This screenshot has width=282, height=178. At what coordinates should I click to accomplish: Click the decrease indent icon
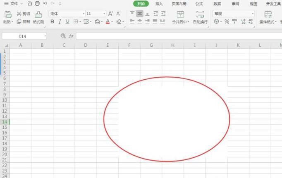[156, 14]
